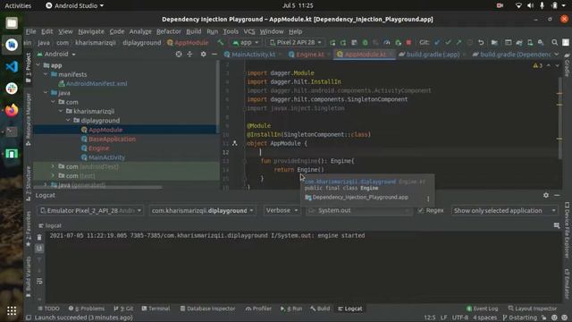Toggle the Resource Manager side button
The height and width of the screenshot is (322, 572).
click(29, 120)
